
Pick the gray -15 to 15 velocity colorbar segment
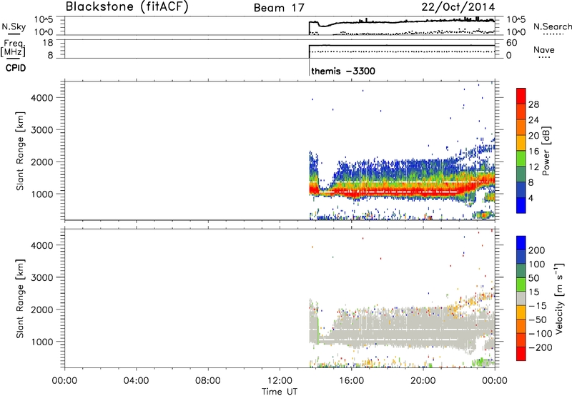pos(521,299)
